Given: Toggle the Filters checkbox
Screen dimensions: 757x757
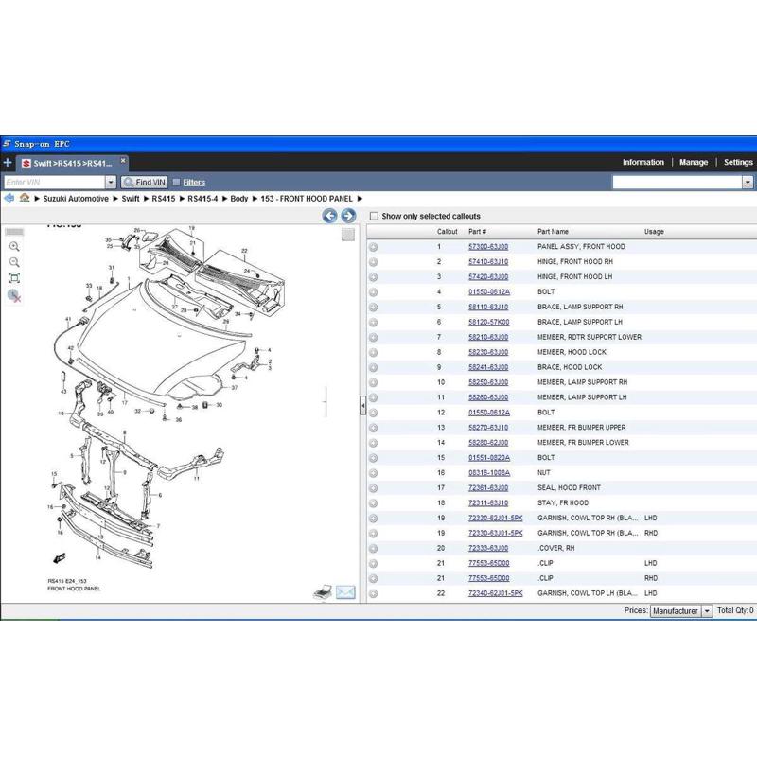Looking at the screenshot, I should 176,182.
